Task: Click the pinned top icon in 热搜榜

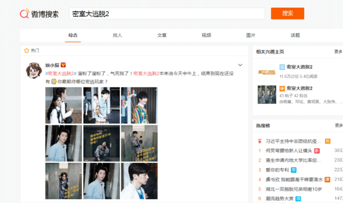Action: [260, 141]
